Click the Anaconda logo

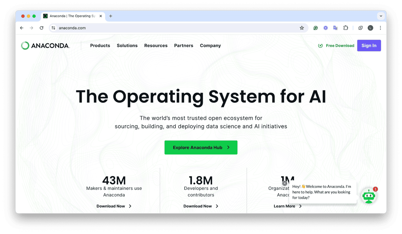pos(45,45)
